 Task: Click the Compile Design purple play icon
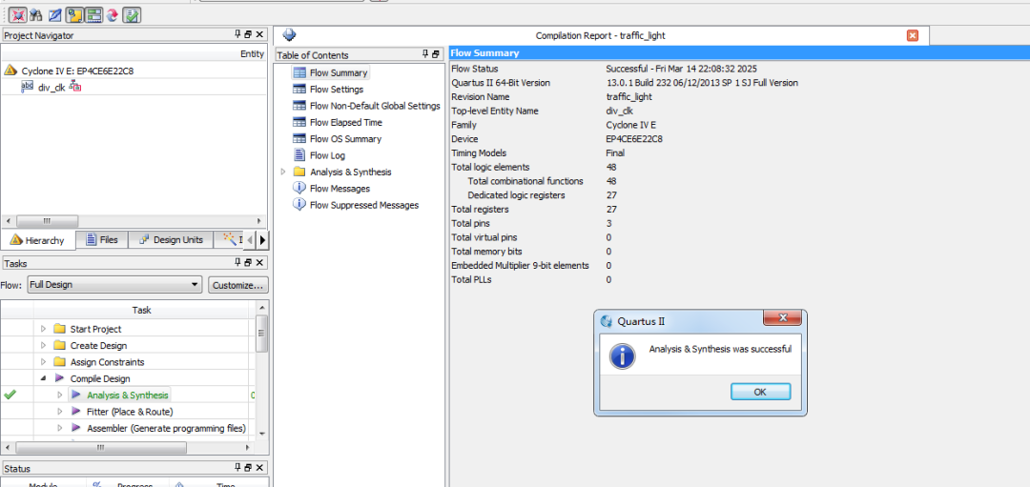(60, 378)
